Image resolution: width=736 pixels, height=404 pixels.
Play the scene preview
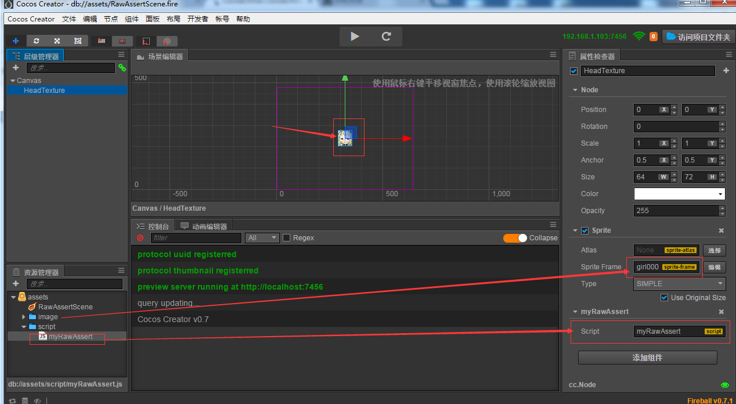[355, 36]
